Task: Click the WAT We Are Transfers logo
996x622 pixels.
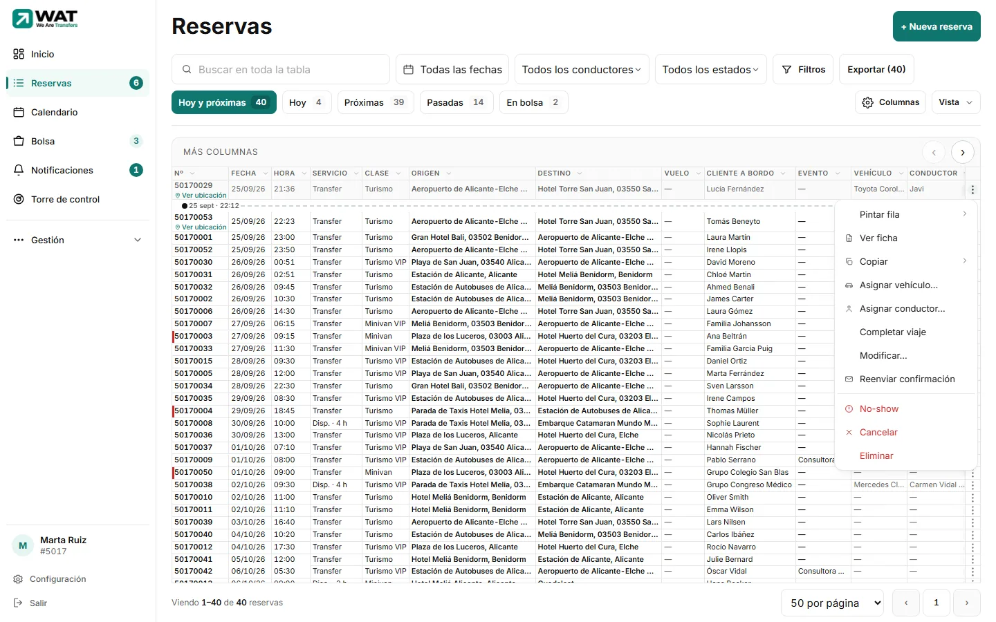Action: [x=45, y=19]
